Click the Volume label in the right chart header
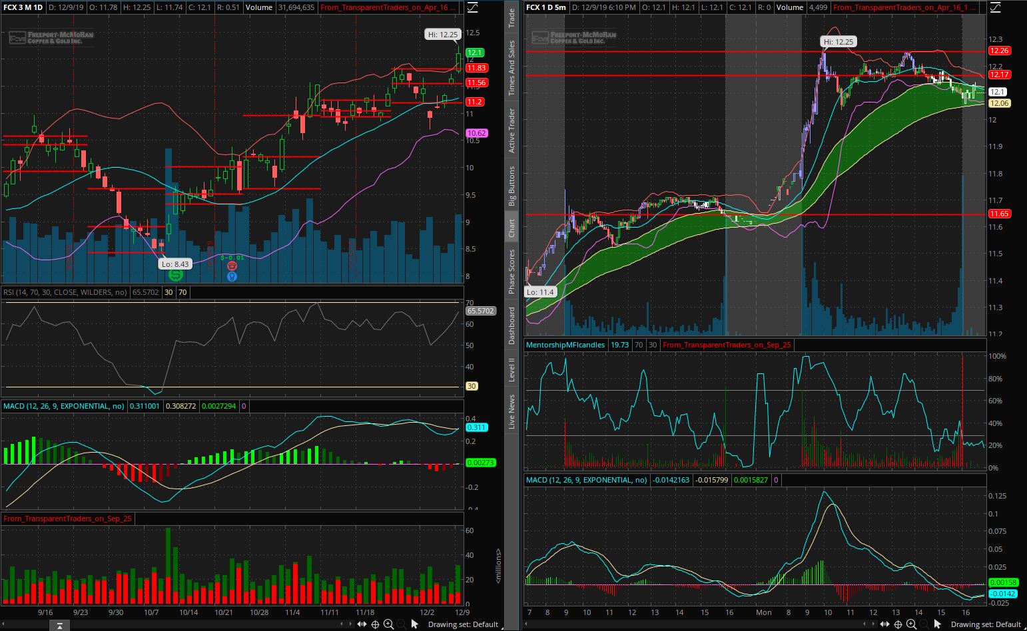Screen dimensions: 1027x631 [789, 7]
